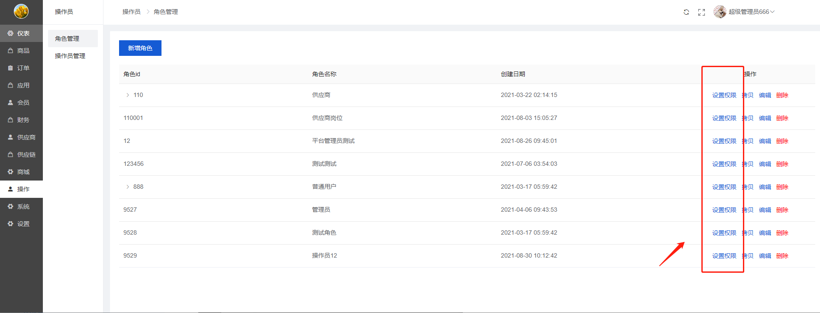Click the logo at top of sidebar
820x313 pixels.
click(21, 11)
